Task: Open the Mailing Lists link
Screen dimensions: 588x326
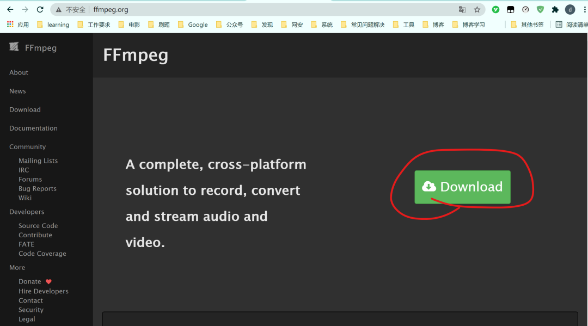Action: [38, 161]
